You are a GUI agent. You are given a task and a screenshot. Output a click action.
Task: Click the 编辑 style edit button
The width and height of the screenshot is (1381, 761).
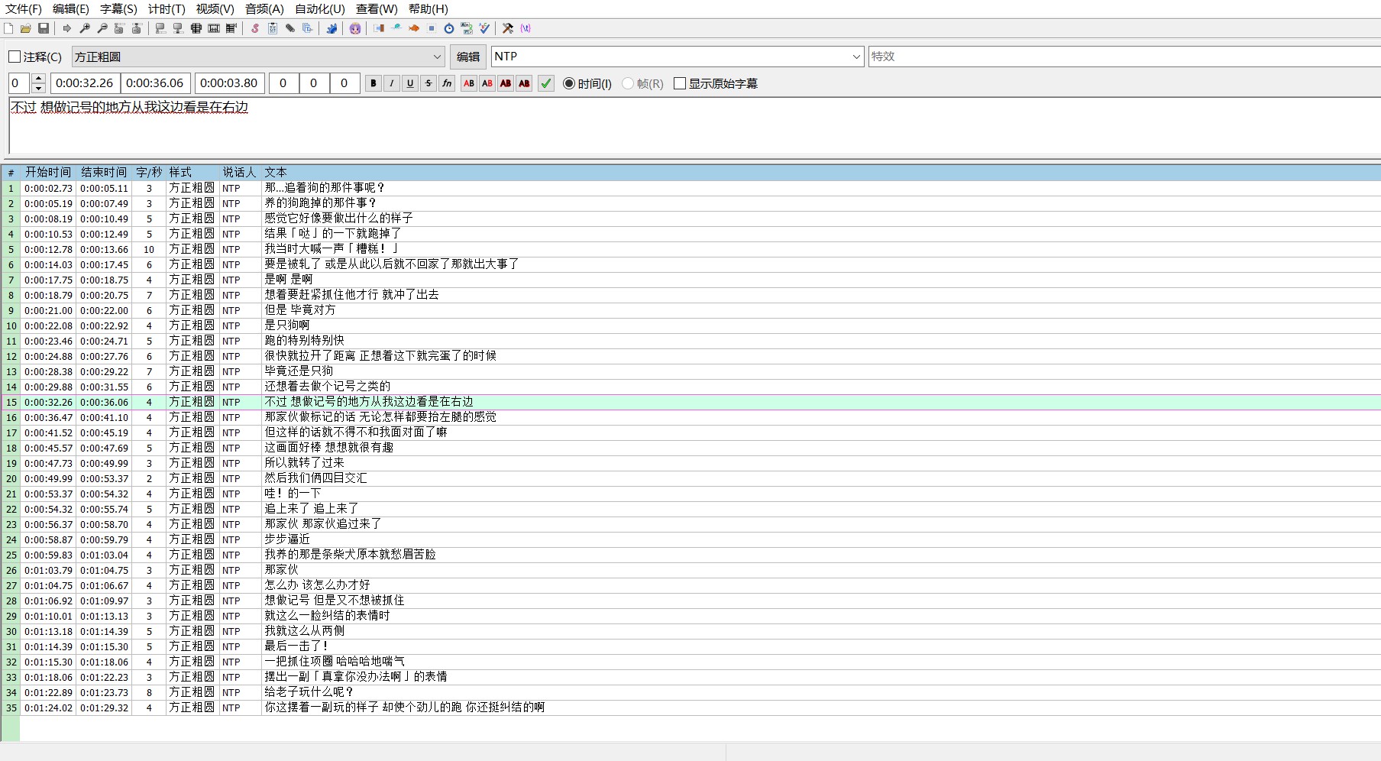click(x=468, y=57)
